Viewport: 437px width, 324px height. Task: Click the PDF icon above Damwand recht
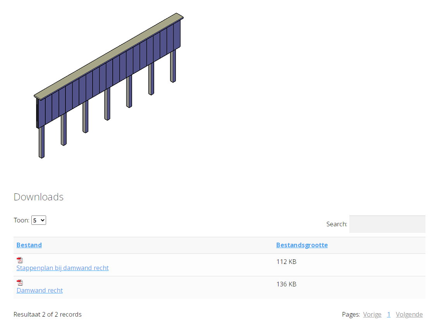click(20, 283)
